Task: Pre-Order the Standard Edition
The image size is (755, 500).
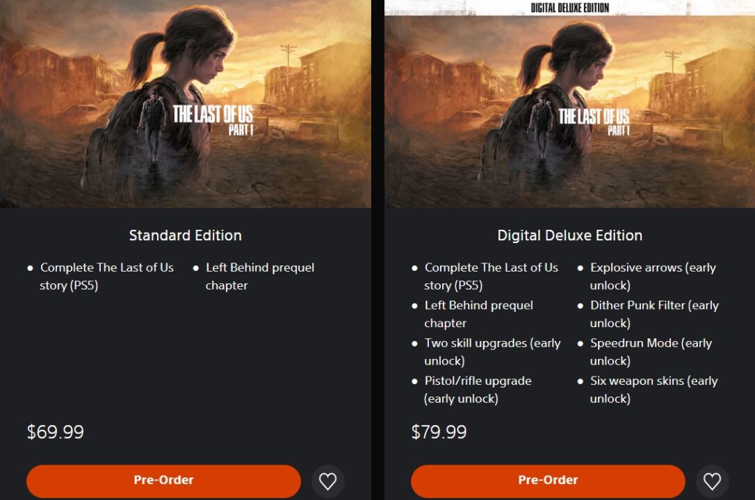Action: [x=163, y=481]
